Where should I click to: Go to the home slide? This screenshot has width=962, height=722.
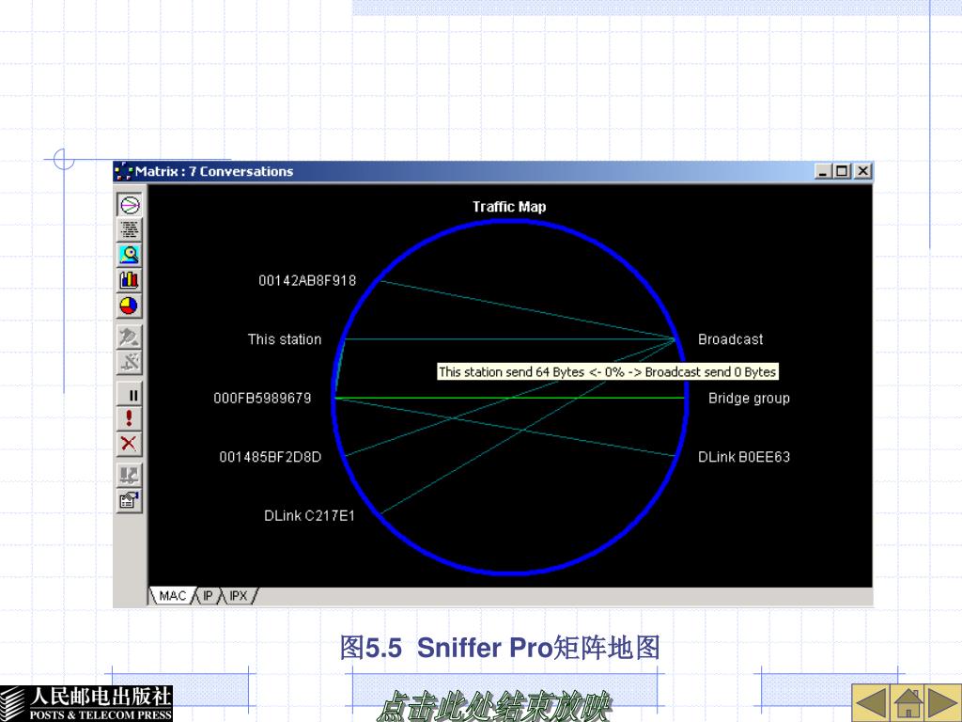point(908,701)
